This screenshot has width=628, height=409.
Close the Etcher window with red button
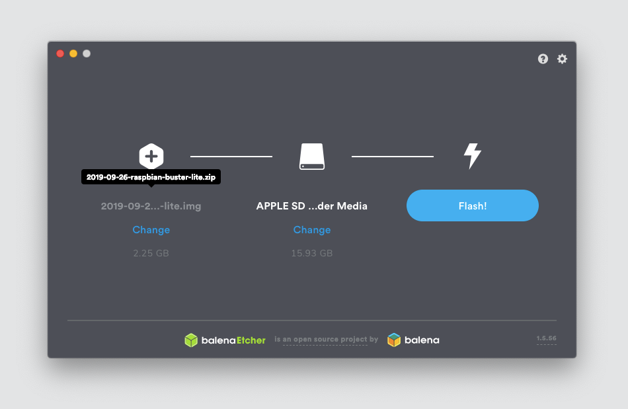(x=60, y=54)
